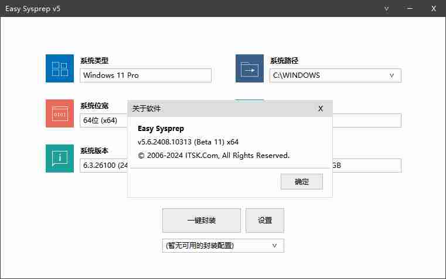Image resolution: width=446 pixels, height=279 pixels.
Task: Minimize the Easy Sysprep v5 window
Action: [410, 9]
